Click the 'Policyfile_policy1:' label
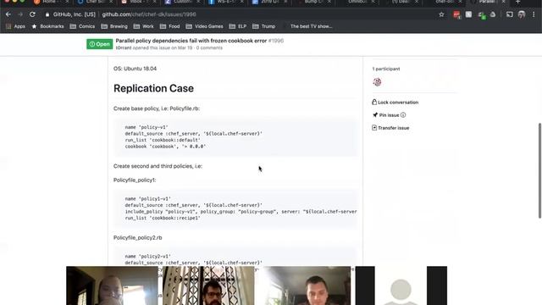Image resolution: width=542 pixels, height=305 pixels. [135, 180]
